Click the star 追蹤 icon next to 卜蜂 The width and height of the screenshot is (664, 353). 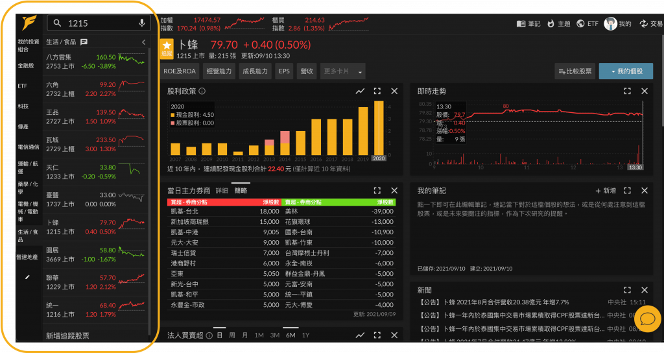click(167, 49)
